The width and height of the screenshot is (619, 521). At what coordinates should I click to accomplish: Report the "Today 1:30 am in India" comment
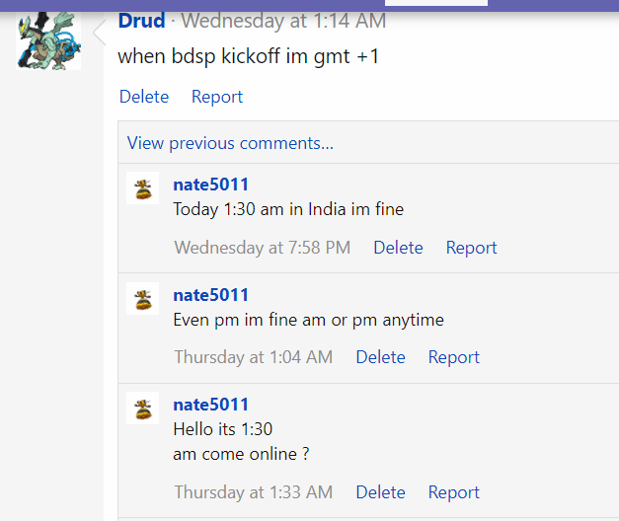(x=471, y=248)
